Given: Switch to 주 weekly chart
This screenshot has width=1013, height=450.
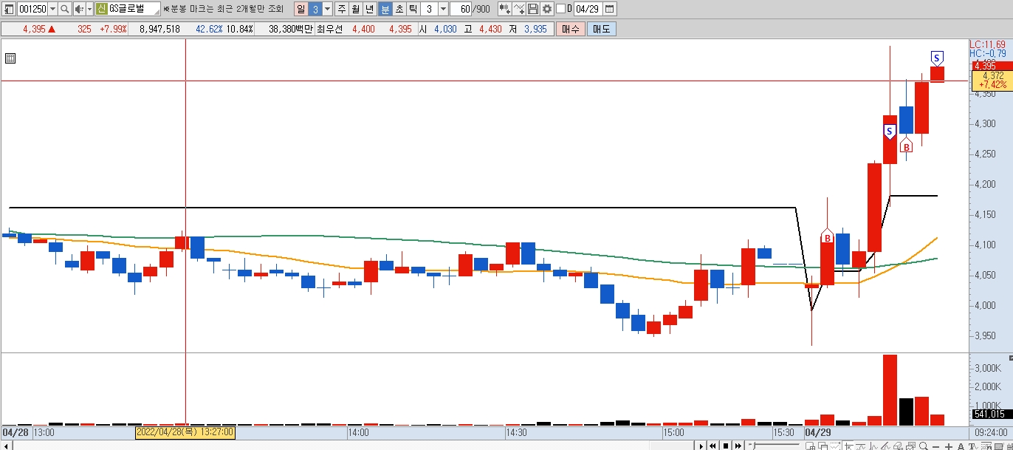Looking at the screenshot, I should 342,9.
